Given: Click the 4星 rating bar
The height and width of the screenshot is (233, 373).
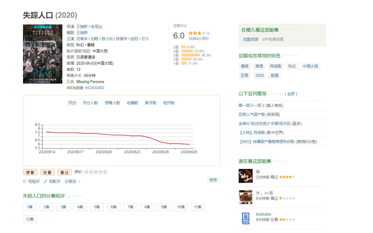Looking at the screenshot, I should point(187,51).
